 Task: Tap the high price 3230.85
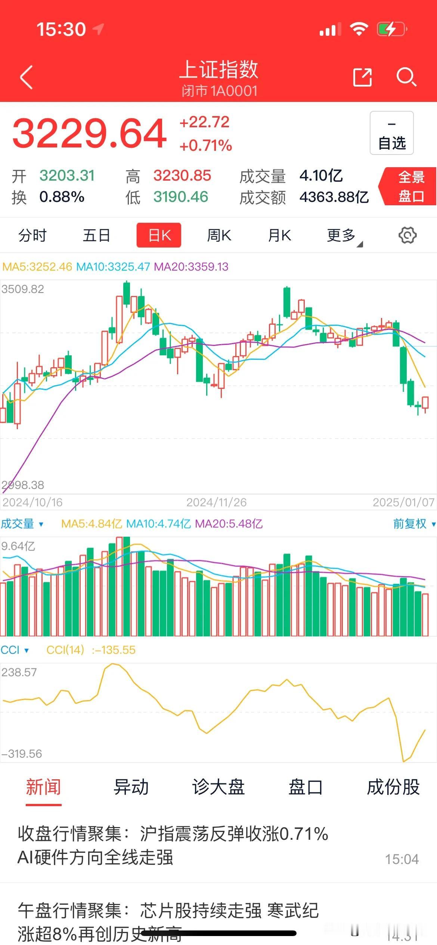coord(182,175)
